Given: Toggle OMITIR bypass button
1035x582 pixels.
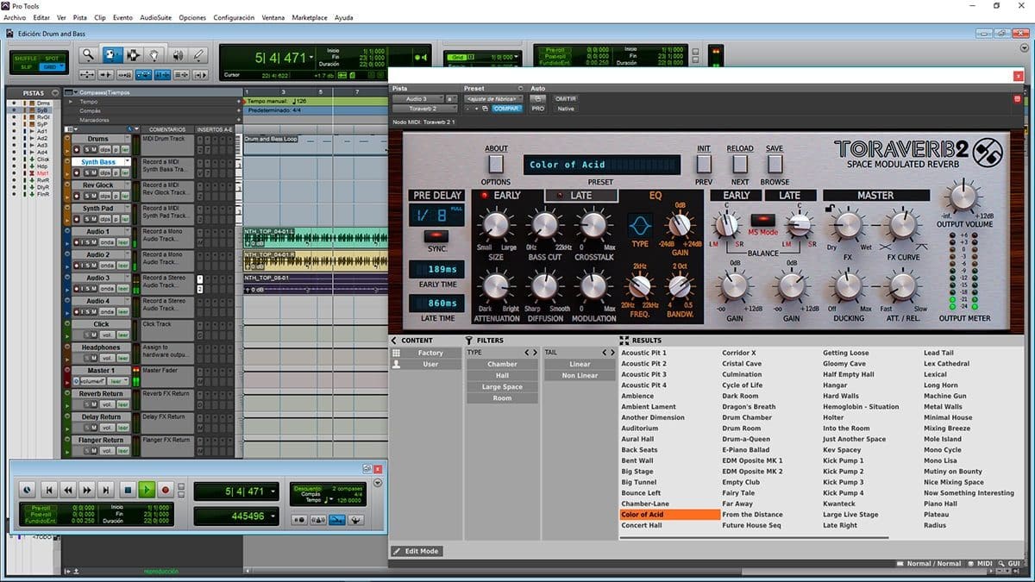Looking at the screenshot, I should pyautogui.click(x=566, y=98).
